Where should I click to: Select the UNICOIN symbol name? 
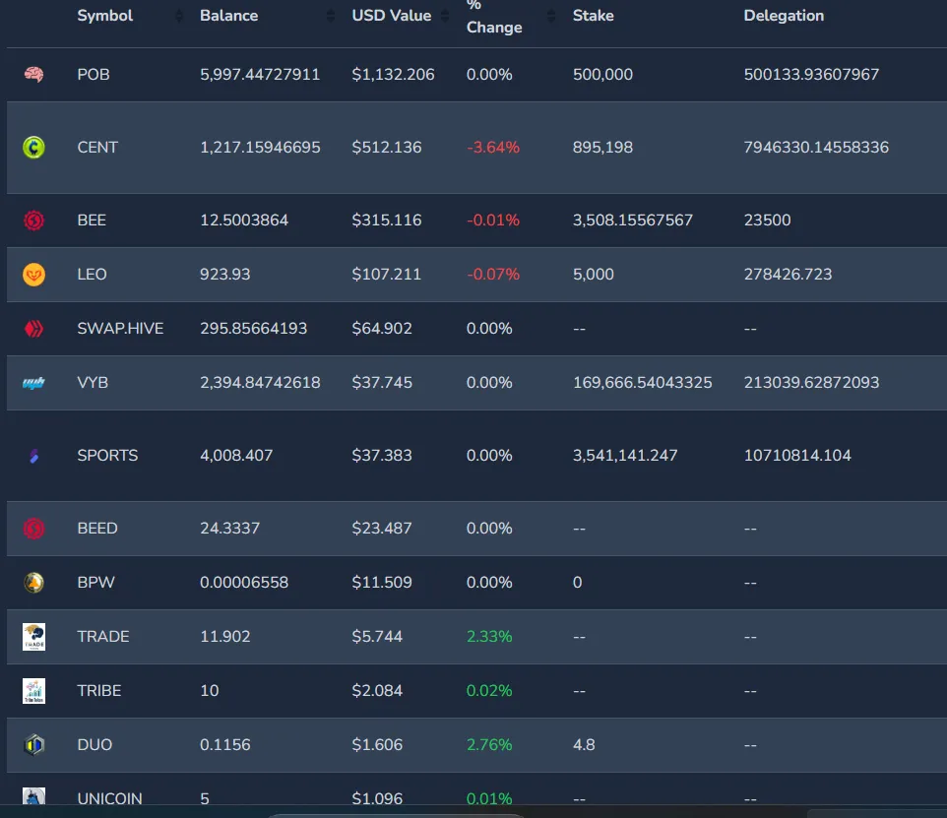(x=110, y=798)
